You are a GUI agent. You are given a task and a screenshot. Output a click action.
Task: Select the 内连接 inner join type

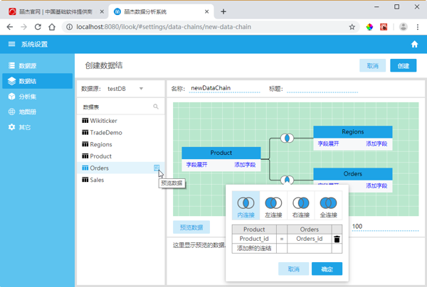click(x=246, y=206)
